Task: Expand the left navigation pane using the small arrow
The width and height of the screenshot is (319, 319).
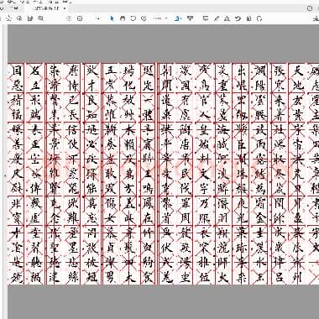Action: point(4,175)
